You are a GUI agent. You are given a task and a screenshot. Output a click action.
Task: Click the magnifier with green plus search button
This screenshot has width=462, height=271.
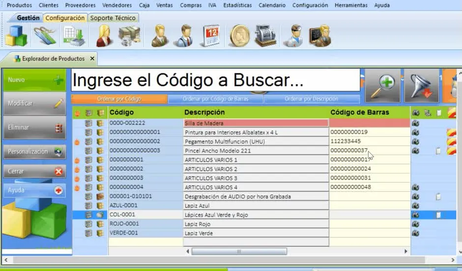[383, 85]
